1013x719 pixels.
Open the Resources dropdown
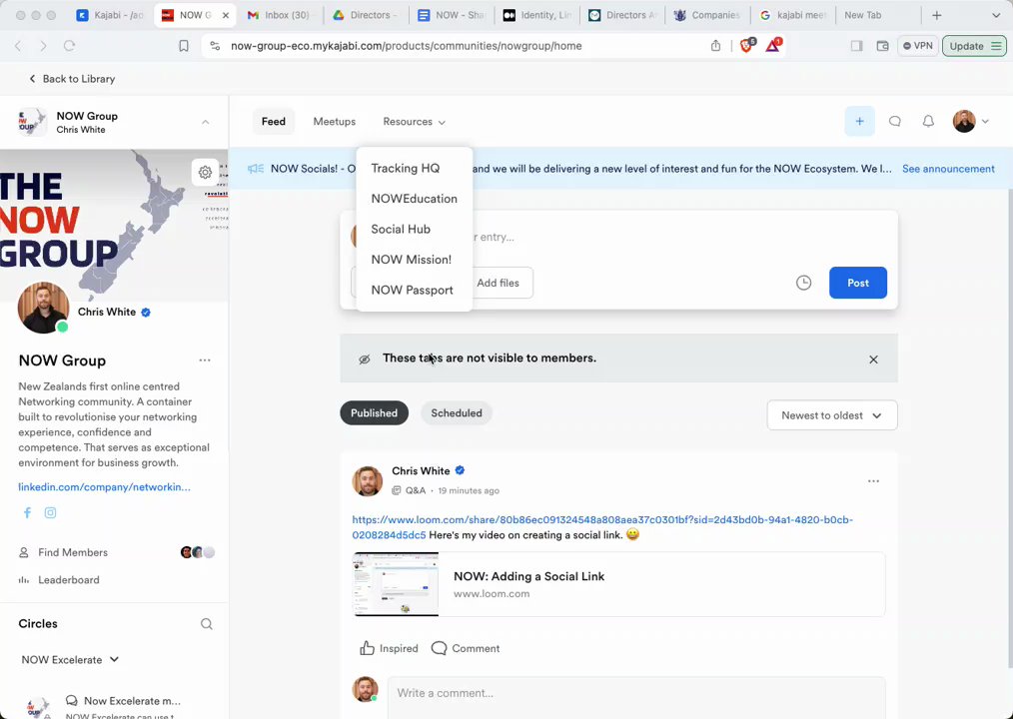coord(415,122)
